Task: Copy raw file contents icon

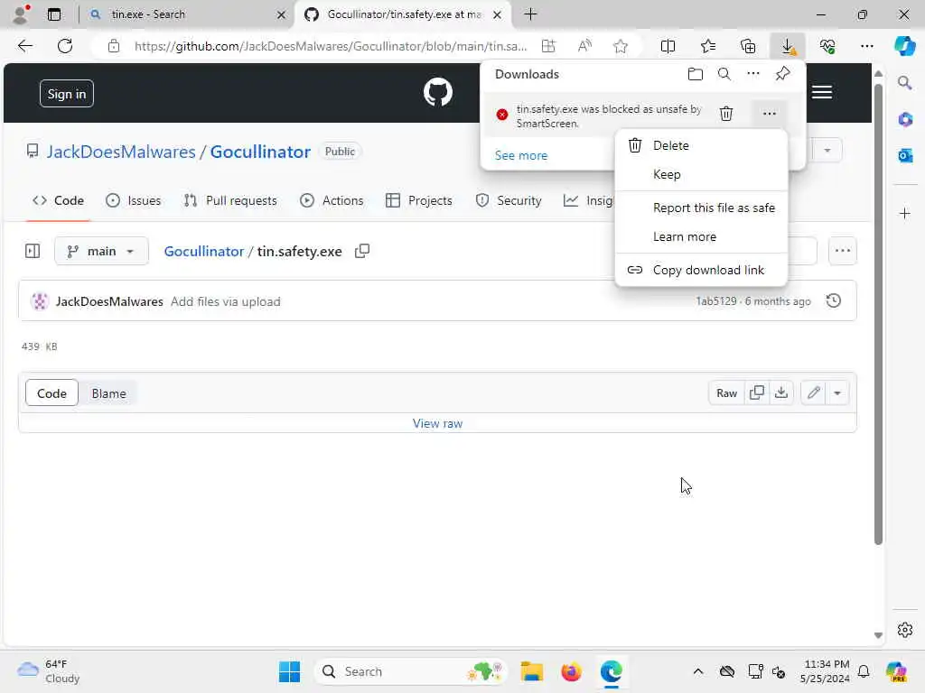Action: tap(756, 393)
